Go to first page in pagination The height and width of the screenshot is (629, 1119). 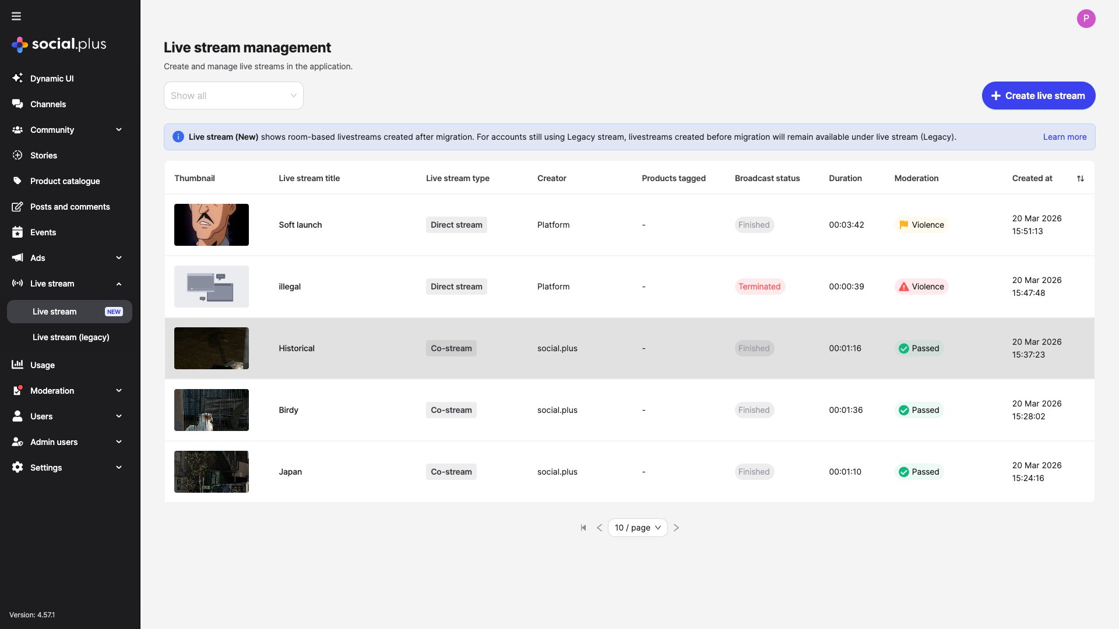(583, 528)
